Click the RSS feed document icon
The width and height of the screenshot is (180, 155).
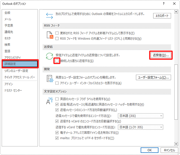coord(50,35)
